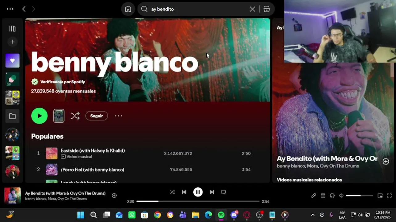Image resolution: width=396 pixels, height=222 pixels.
Task: Mute the Spotify volume
Action: (x=341, y=195)
